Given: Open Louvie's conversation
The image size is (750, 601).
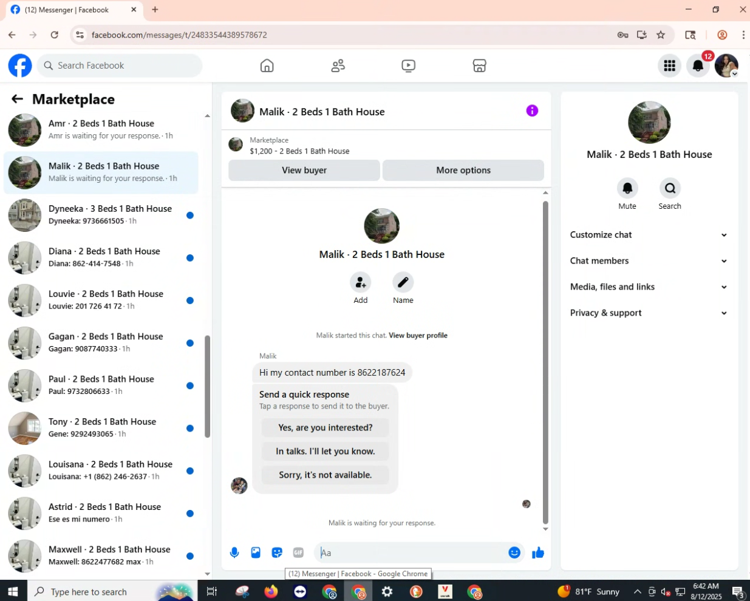Looking at the screenshot, I should point(101,300).
